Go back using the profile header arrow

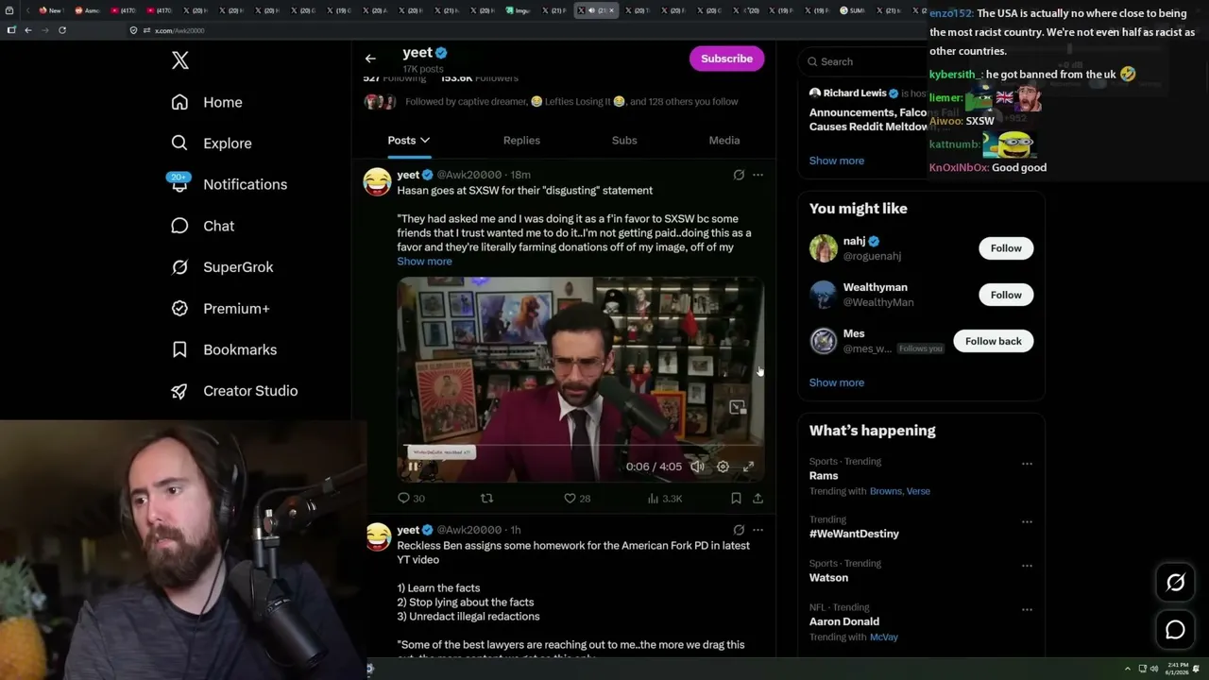pos(370,59)
